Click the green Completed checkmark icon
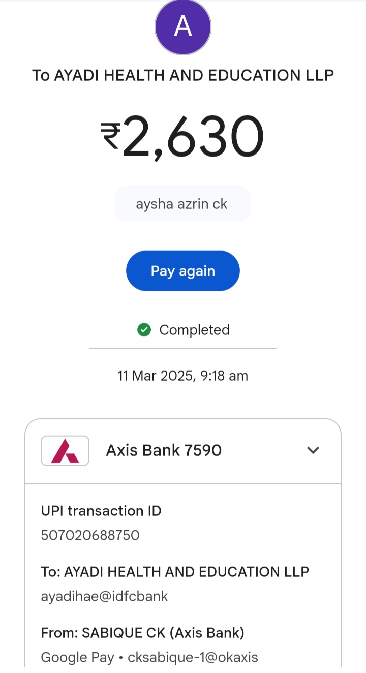This screenshot has height=673, width=366. pos(144,330)
